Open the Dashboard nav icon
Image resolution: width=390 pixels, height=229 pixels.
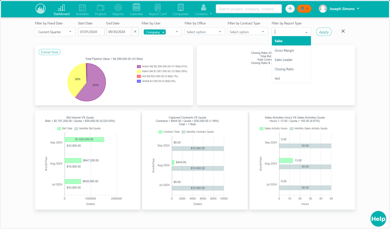coord(61,10)
